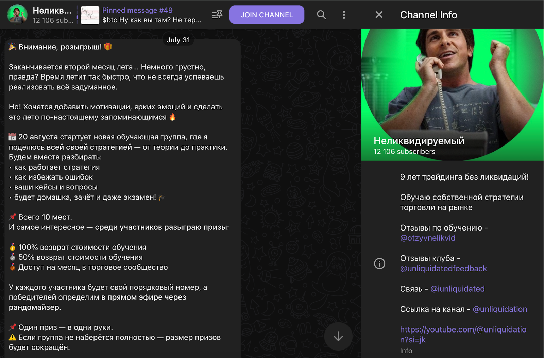Click 'как избежать ошибок' bullet line
This screenshot has width=544, height=358.
point(51,177)
